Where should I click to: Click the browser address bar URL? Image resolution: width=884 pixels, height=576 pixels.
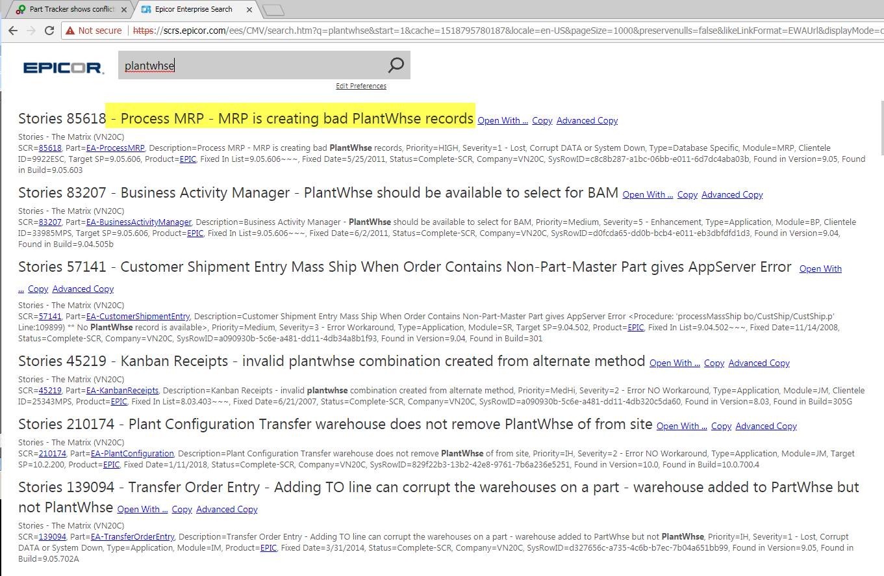(507, 31)
